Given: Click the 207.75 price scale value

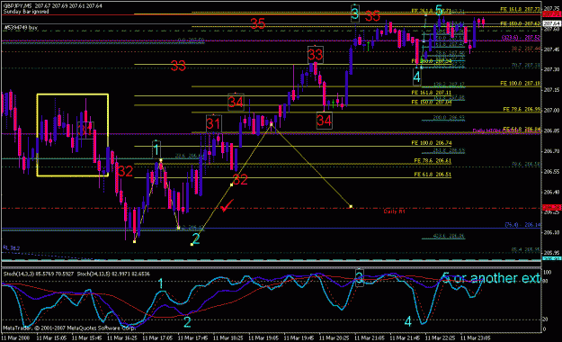Looking at the screenshot, I should click(x=551, y=9).
